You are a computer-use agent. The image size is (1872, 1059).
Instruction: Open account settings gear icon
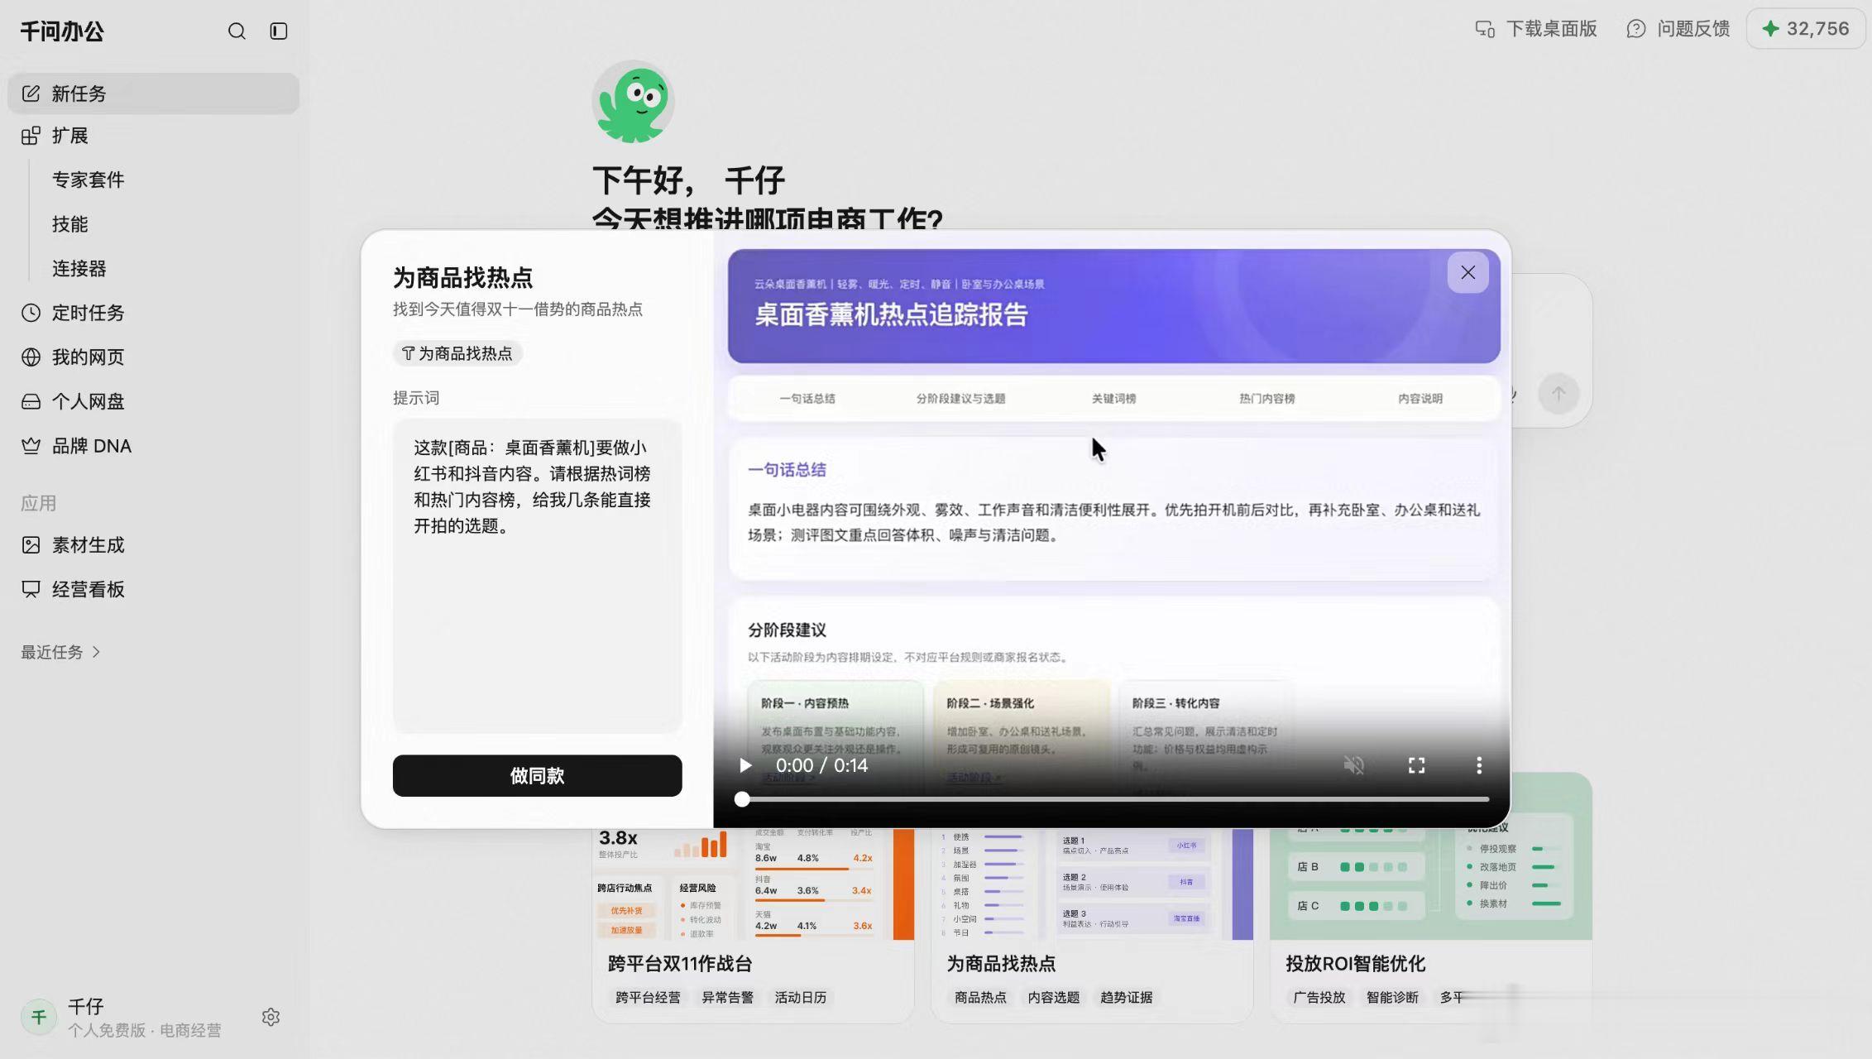tap(271, 1017)
